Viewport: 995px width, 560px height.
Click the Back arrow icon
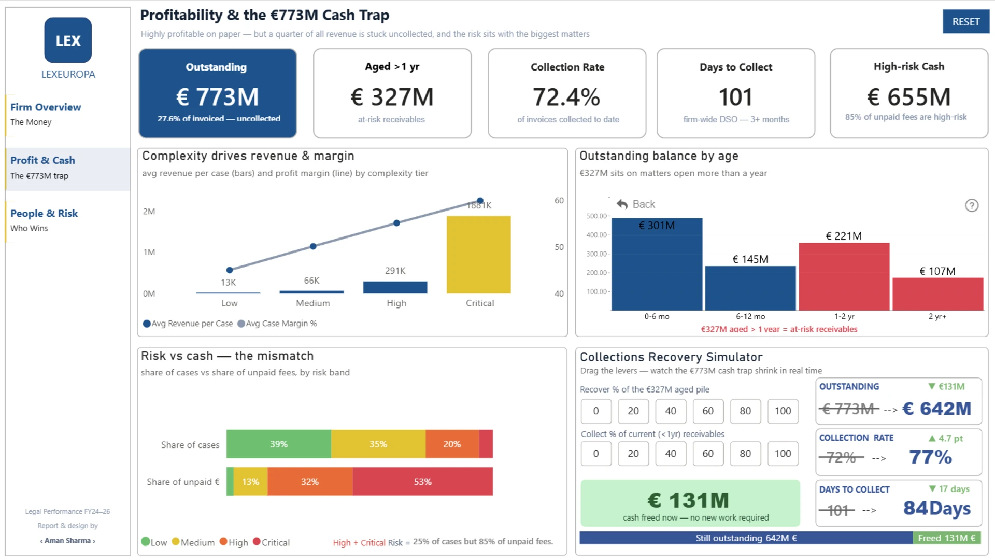click(x=622, y=204)
